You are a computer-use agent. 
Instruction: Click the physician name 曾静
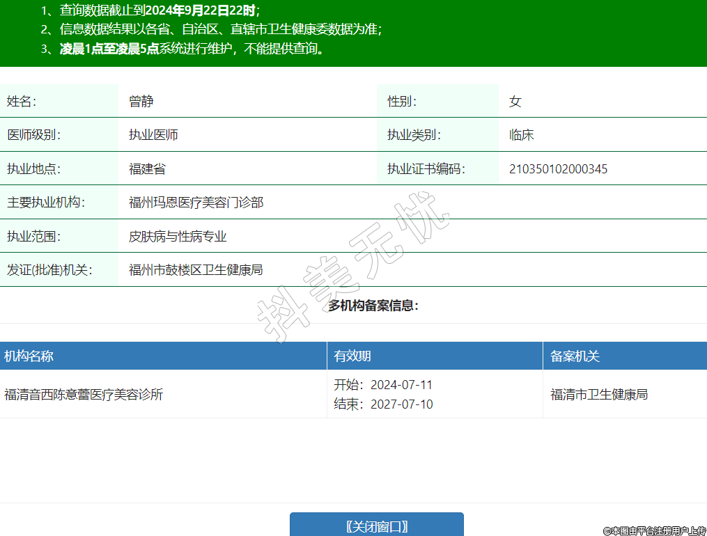pyautogui.click(x=141, y=102)
